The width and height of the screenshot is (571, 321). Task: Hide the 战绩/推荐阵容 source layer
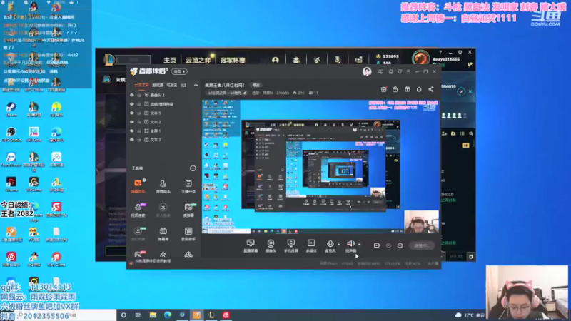[x=132, y=104]
